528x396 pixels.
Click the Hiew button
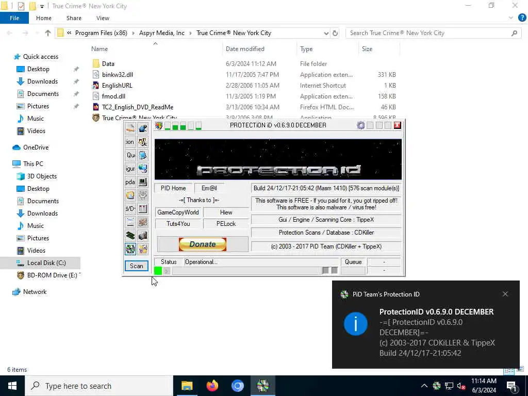click(x=226, y=212)
